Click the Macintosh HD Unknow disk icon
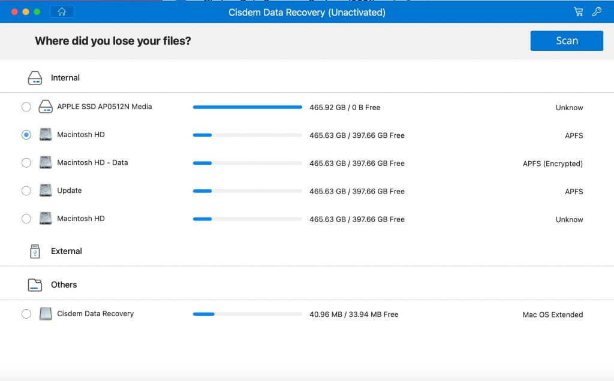614x381 pixels. [46, 218]
